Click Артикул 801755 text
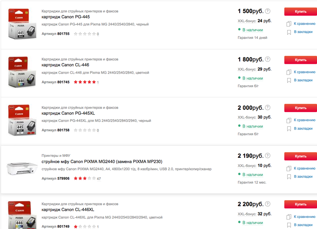The width and height of the screenshot is (317, 229). [55, 34]
